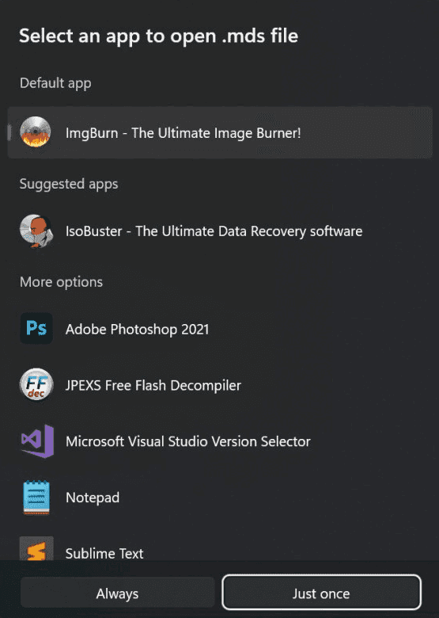This screenshot has height=618, width=439.
Task: Click the More options section heading
Action: pyautogui.click(x=62, y=282)
